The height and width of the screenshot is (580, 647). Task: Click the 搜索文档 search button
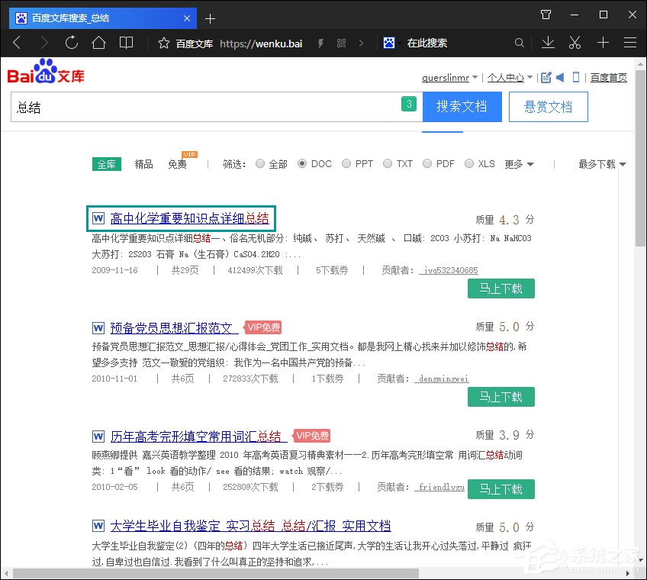pyautogui.click(x=462, y=107)
